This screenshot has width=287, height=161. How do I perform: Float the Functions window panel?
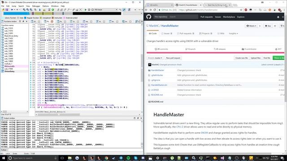23,21
